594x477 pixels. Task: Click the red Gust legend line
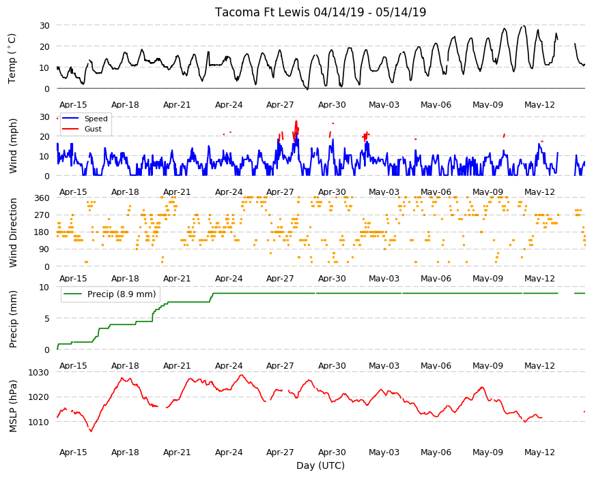pyautogui.click(x=70, y=129)
